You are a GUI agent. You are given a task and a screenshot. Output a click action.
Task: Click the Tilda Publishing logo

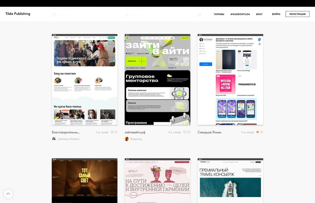click(18, 14)
